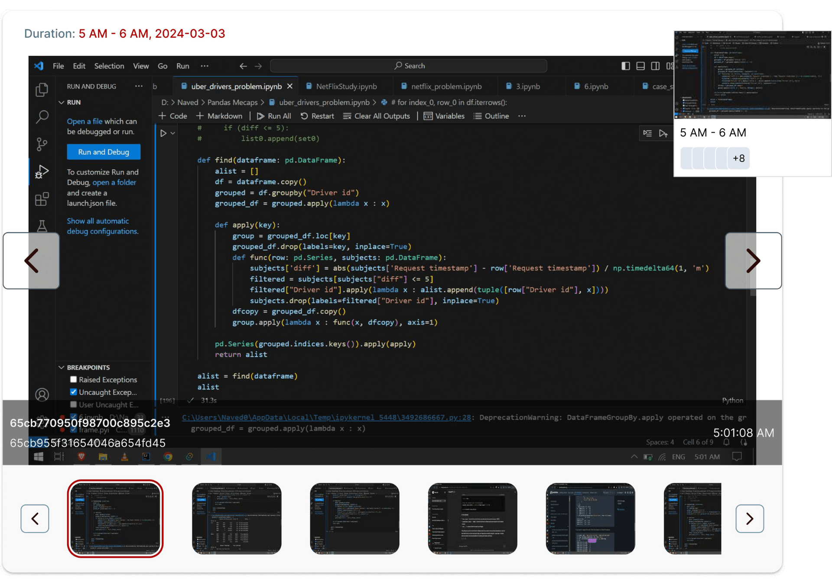Close the uber_drivers_problem.ipynb tab

click(x=290, y=86)
